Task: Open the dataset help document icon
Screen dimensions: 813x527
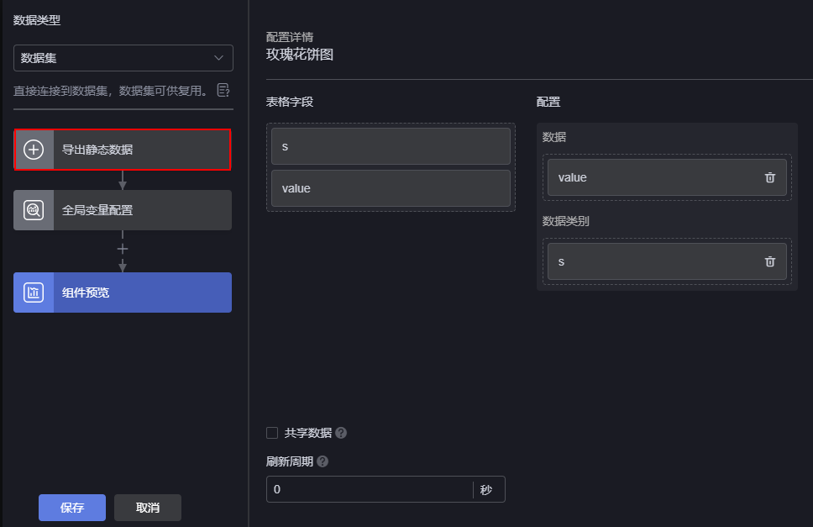Action: pos(223,90)
